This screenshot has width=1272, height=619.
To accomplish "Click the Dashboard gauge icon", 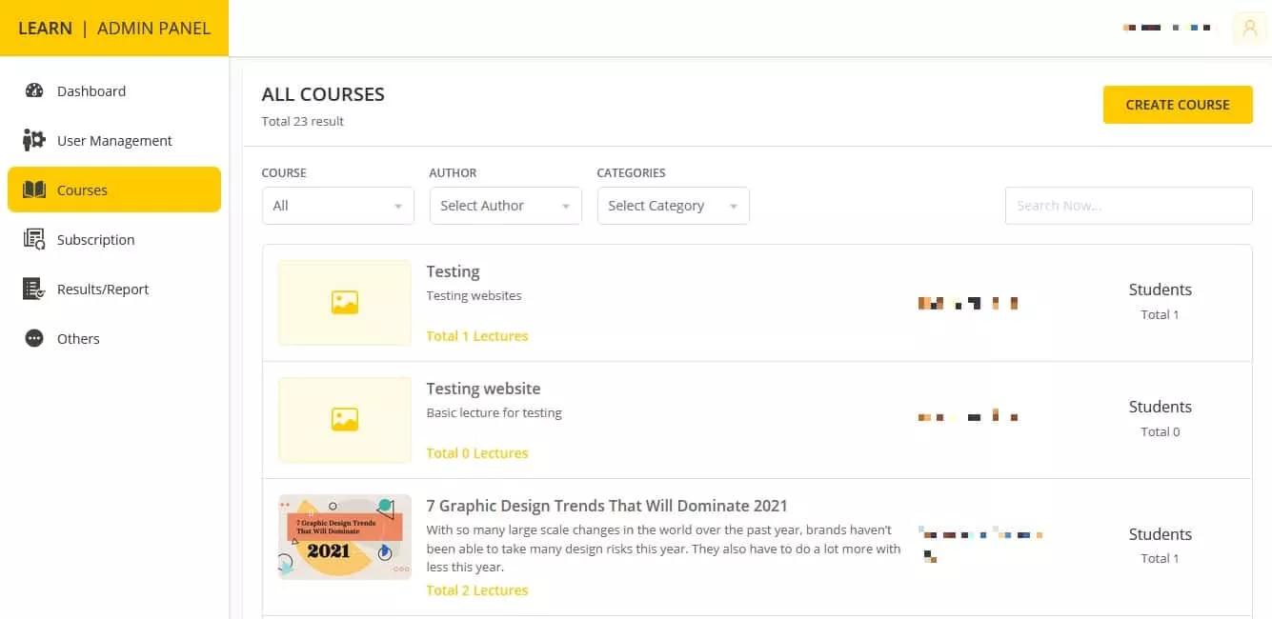I will [34, 91].
